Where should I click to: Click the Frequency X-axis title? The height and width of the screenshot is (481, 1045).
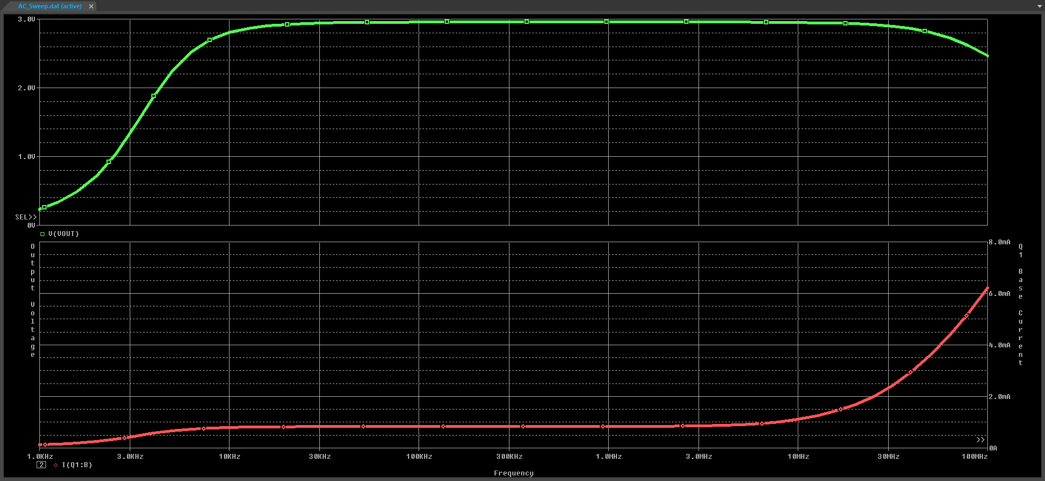(x=513, y=473)
